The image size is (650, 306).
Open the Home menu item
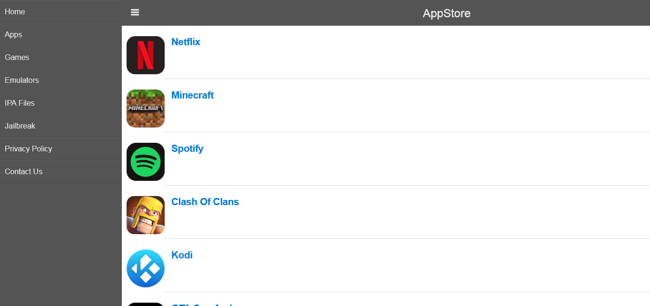[61, 11]
